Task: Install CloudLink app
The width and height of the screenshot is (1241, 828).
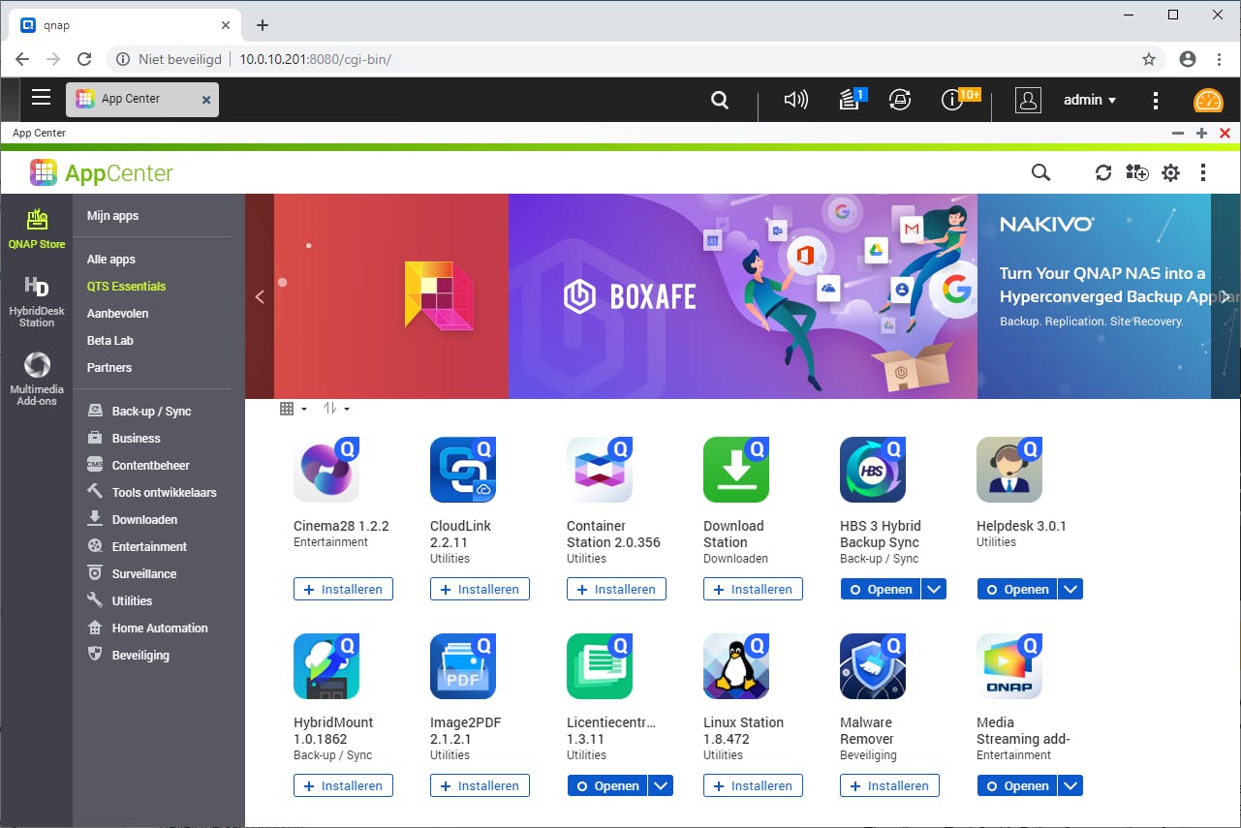Action: coord(480,589)
